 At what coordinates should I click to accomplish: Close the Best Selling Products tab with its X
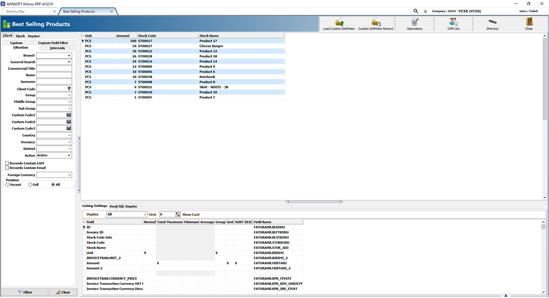tap(113, 11)
